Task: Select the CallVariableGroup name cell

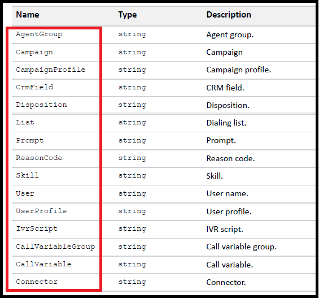Action: pyautogui.click(x=55, y=247)
